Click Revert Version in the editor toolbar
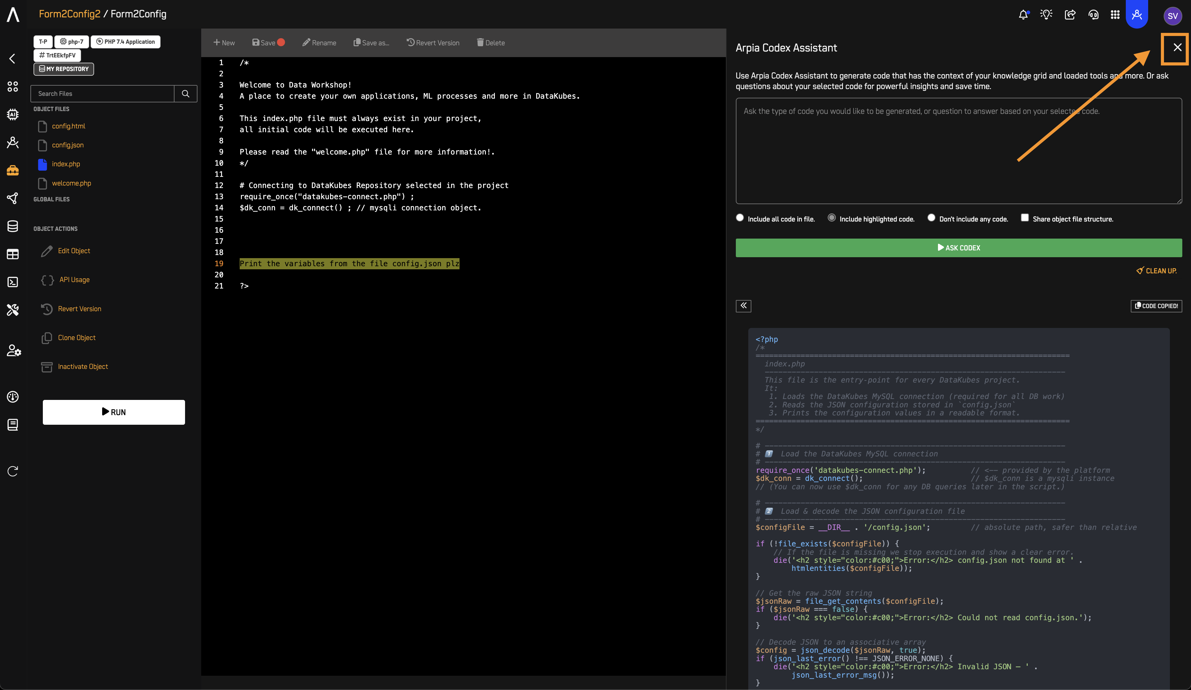Screen dimensions: 1191x690 tap(433, 43)
